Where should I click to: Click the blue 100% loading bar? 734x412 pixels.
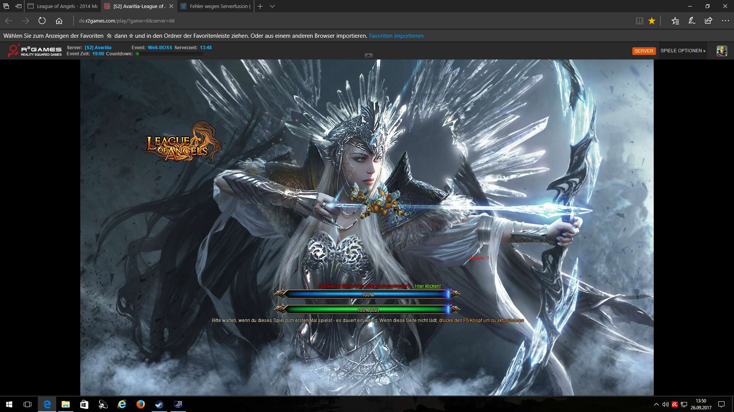367,294
